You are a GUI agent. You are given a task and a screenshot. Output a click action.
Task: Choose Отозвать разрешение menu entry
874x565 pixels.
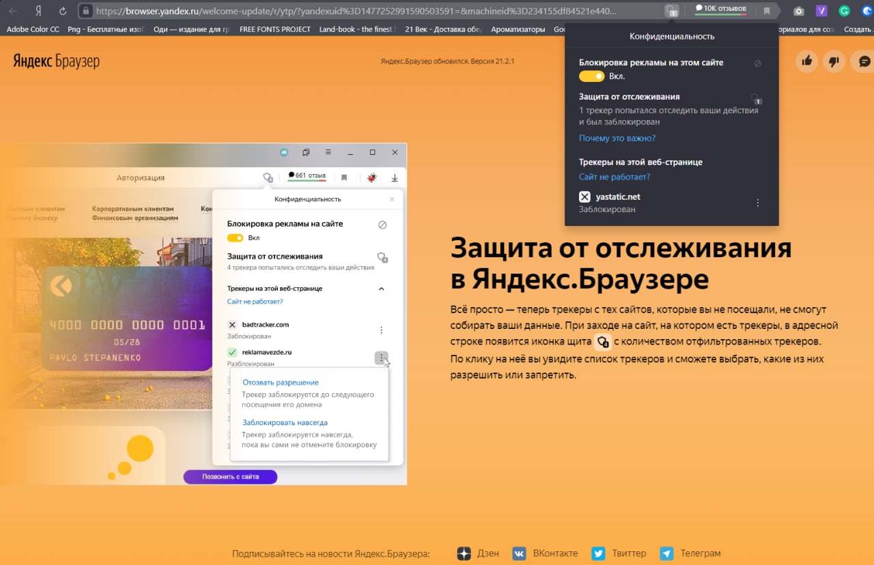tap(281, 382)
